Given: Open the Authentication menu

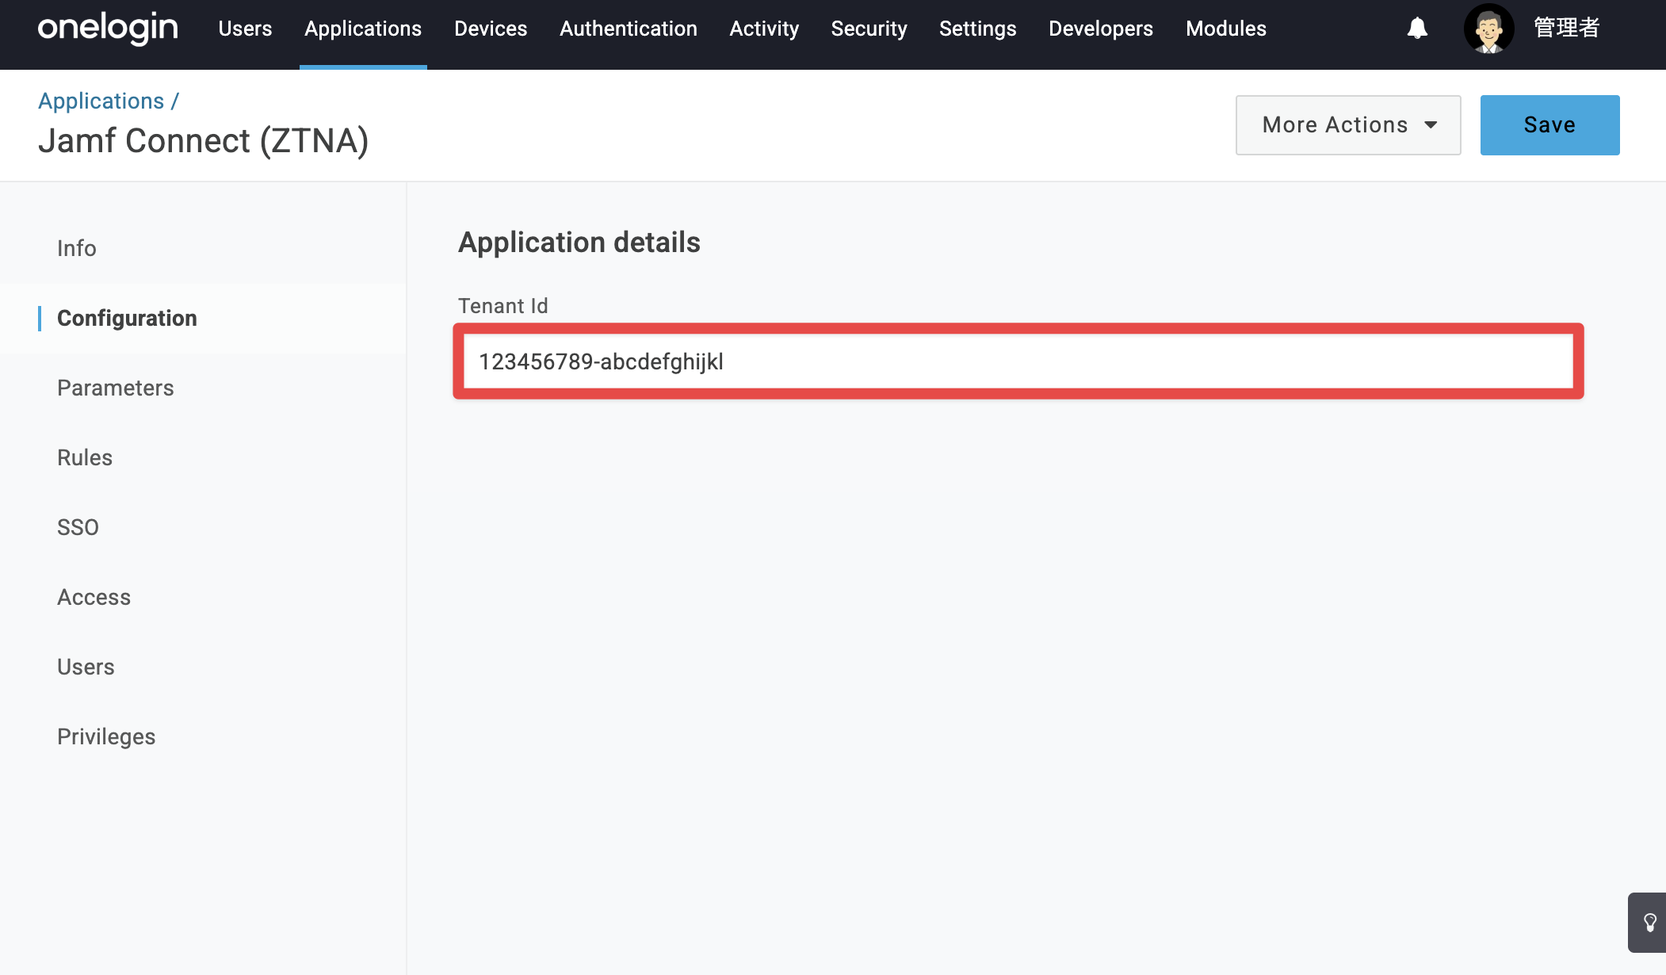Looking at the screenshot, I should pyautogui.click(x=629, y=29).
